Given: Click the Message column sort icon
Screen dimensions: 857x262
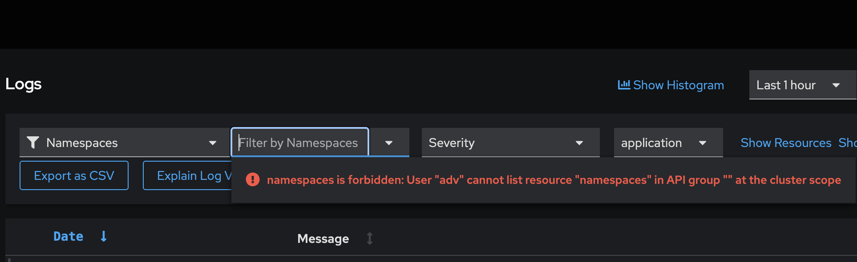Looking at the screenshot, I should pos(370,238).
